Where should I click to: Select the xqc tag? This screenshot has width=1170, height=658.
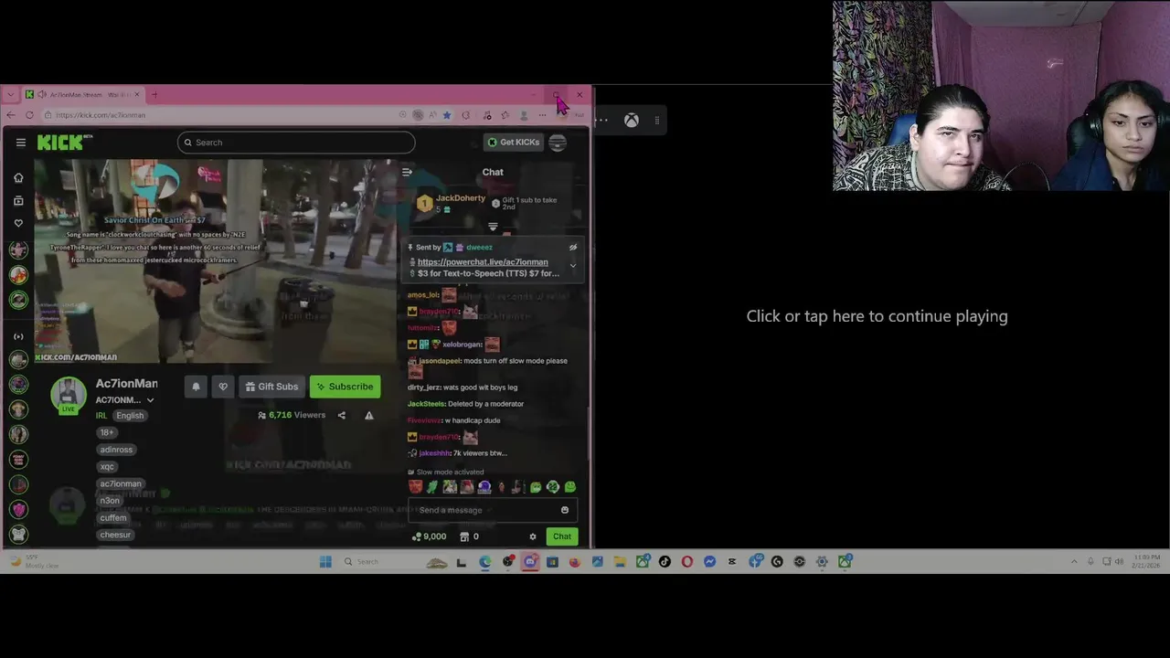(107, 467)
